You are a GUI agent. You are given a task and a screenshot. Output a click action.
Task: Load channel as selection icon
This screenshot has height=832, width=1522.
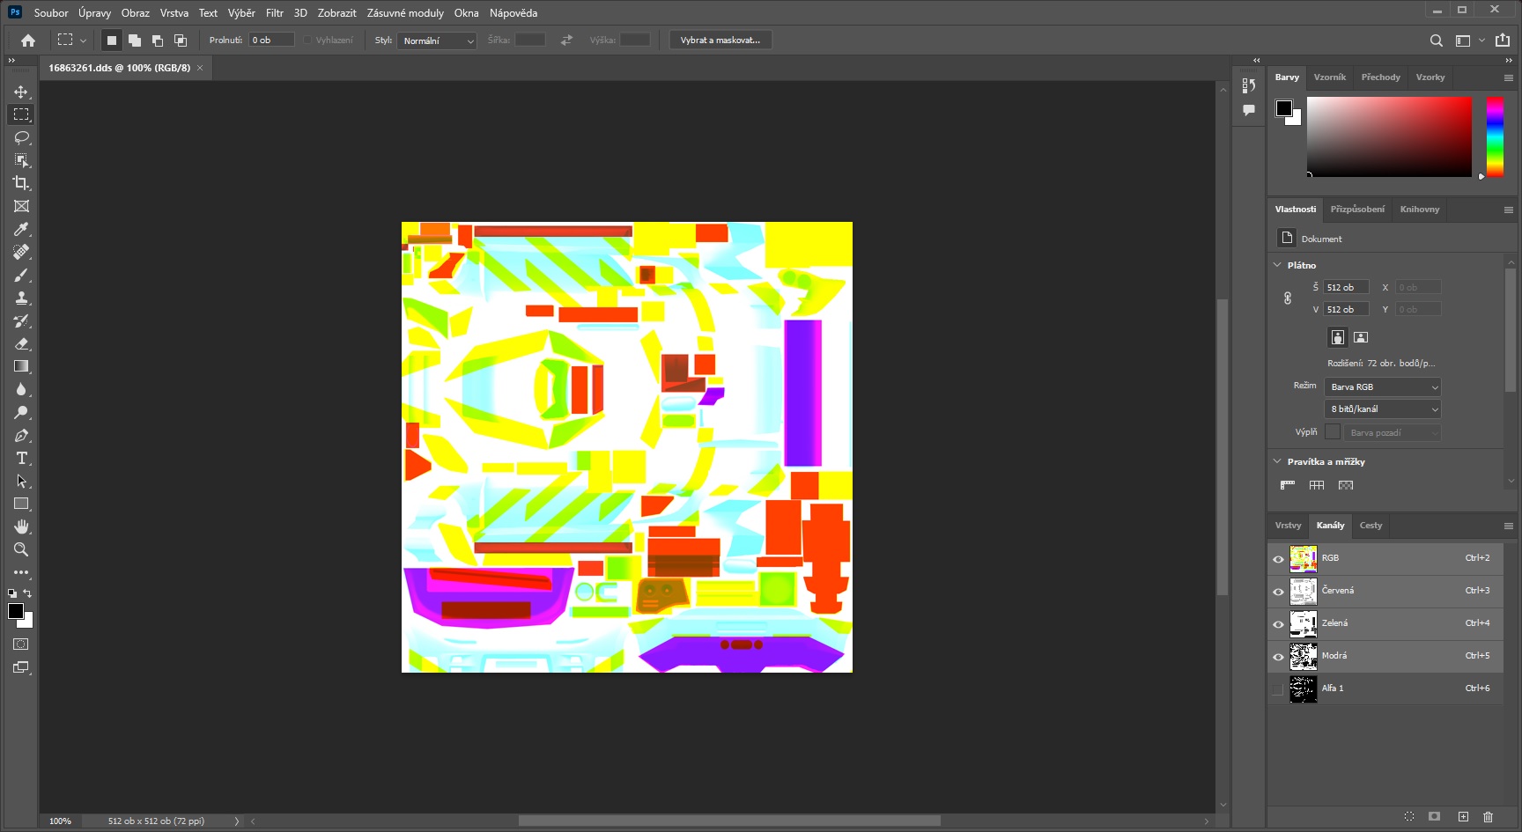point(1409,817)
